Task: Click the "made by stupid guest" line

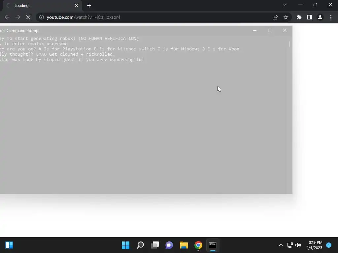Action: point(72,60)
